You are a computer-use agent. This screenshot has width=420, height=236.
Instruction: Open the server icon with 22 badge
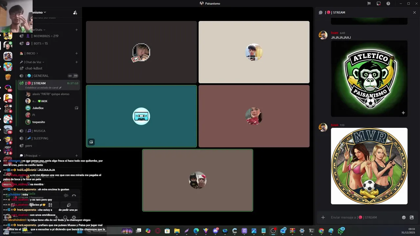coord(8,98)
